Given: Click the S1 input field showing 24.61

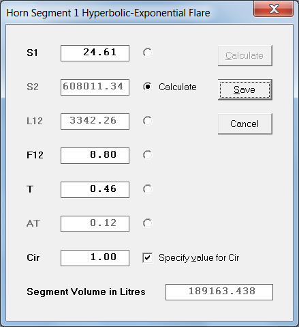Looking at the screenshot, I should click(95, 53).
